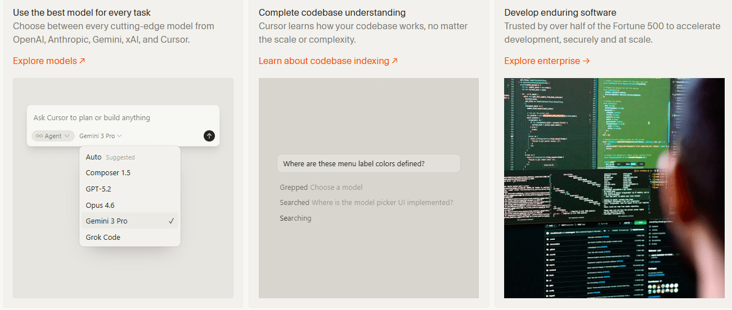Screen dimensions: 732x310
Task: Select Grok Code from the model menu
Action: click(103, 238)
